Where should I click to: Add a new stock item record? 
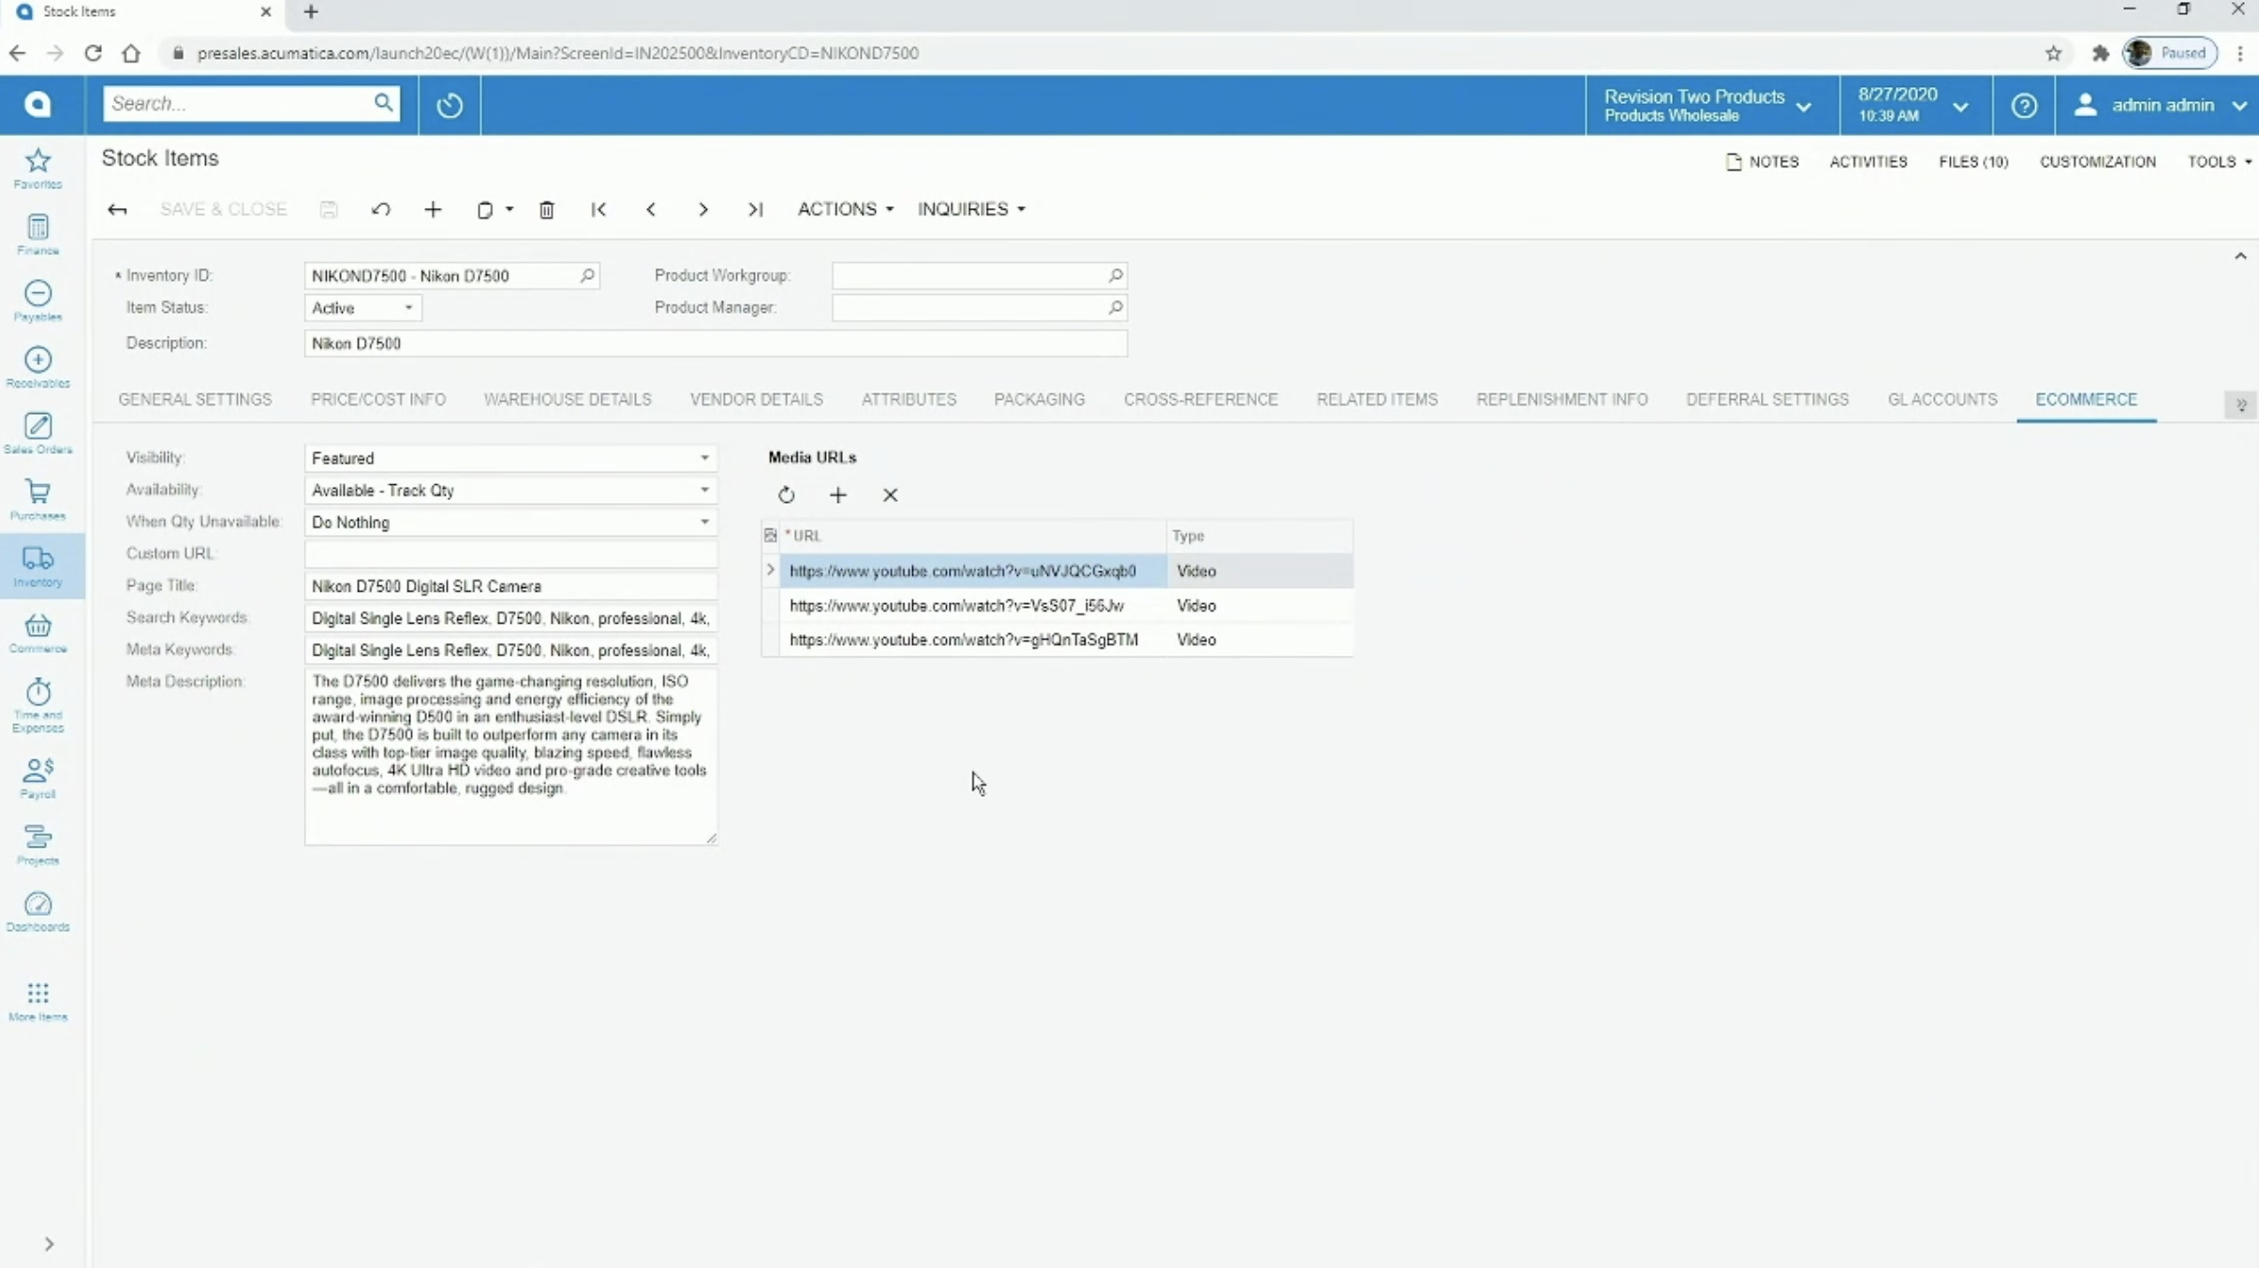433,210
